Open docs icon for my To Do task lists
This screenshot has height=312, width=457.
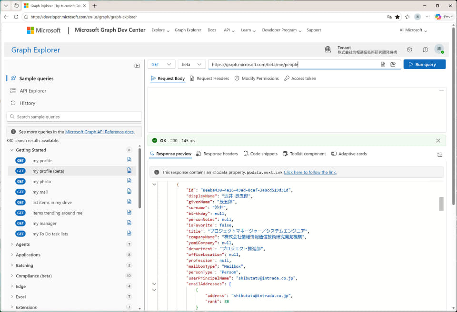129,233
